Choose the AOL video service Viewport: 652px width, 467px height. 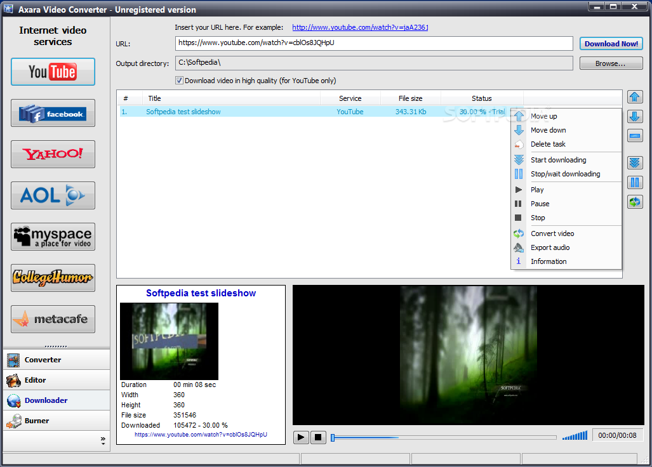click(x=53, y=195)
